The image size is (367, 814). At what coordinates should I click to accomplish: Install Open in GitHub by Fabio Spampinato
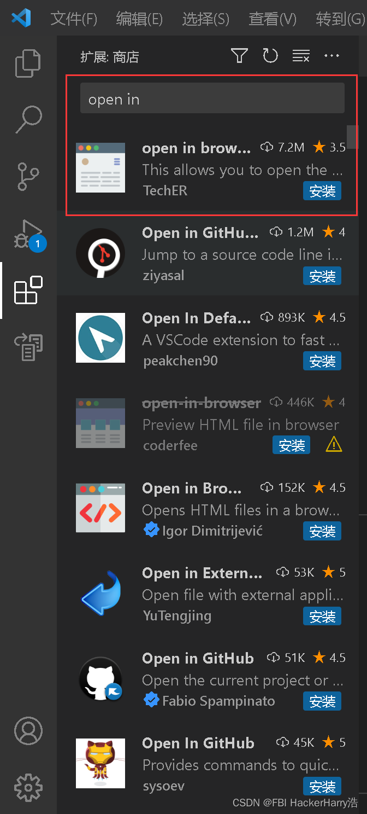322,701
